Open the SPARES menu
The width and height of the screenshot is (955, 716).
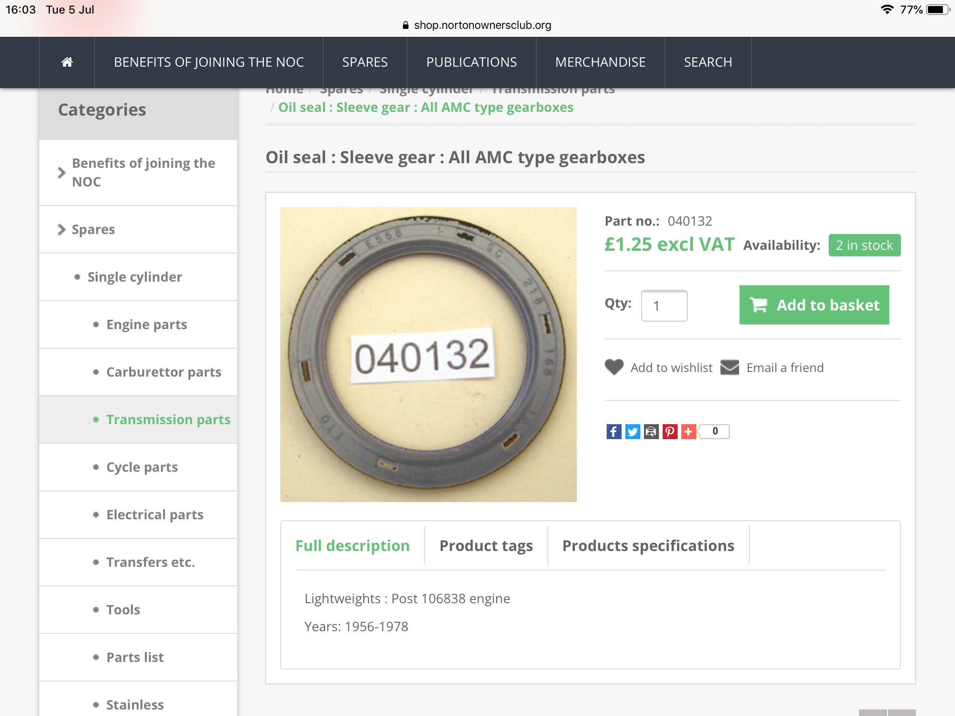[365, 62]
